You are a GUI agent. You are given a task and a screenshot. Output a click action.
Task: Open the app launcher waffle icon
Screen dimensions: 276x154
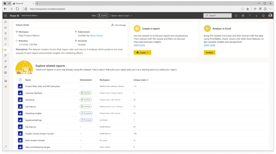[x=5, y=16]
